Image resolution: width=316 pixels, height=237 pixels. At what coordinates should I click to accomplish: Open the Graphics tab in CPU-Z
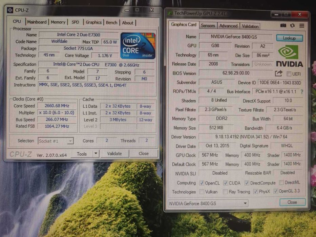[93, 22]
